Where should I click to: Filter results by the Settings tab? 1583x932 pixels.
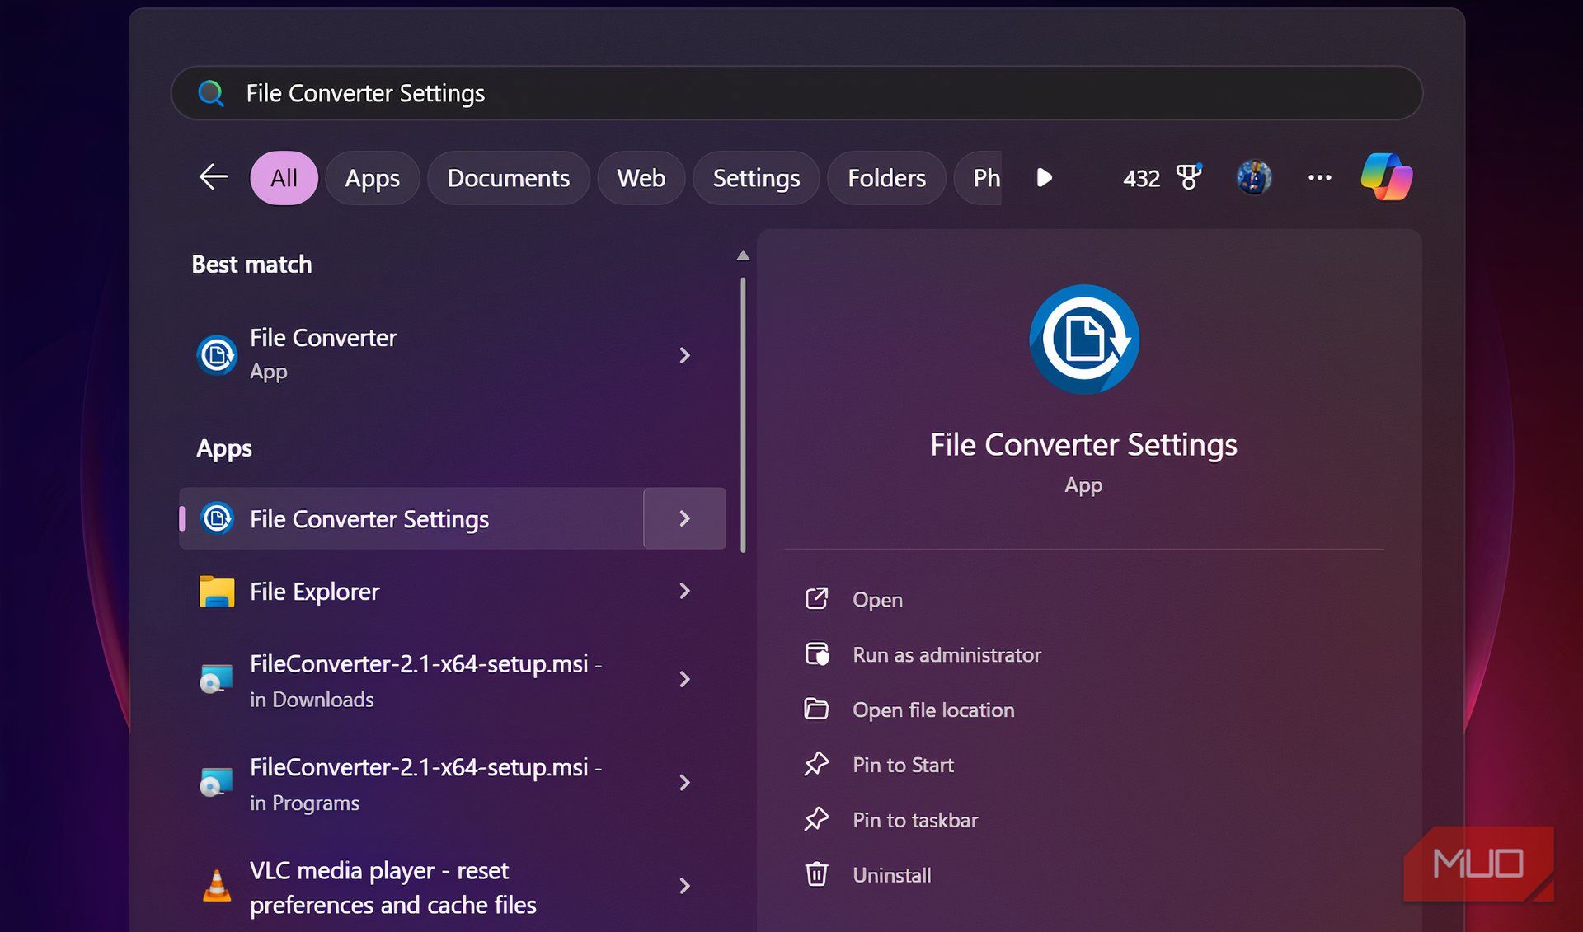click(756, 178)
